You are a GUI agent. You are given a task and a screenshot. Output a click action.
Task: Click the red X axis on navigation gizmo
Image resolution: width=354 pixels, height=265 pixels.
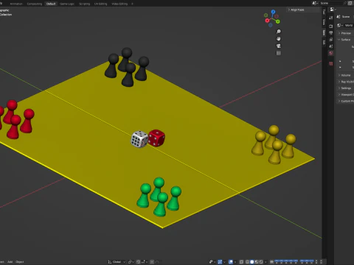pos(268,21)
